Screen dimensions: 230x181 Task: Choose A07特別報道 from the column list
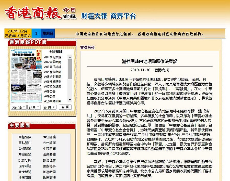coord(53,86)
